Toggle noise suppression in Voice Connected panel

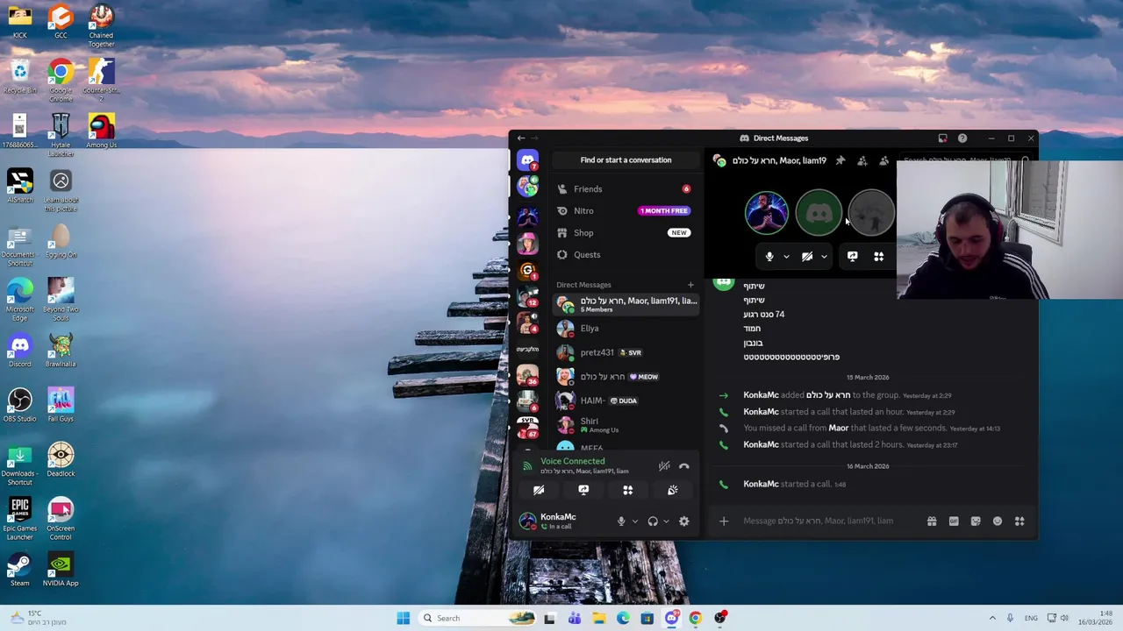(x=664, y=466)
